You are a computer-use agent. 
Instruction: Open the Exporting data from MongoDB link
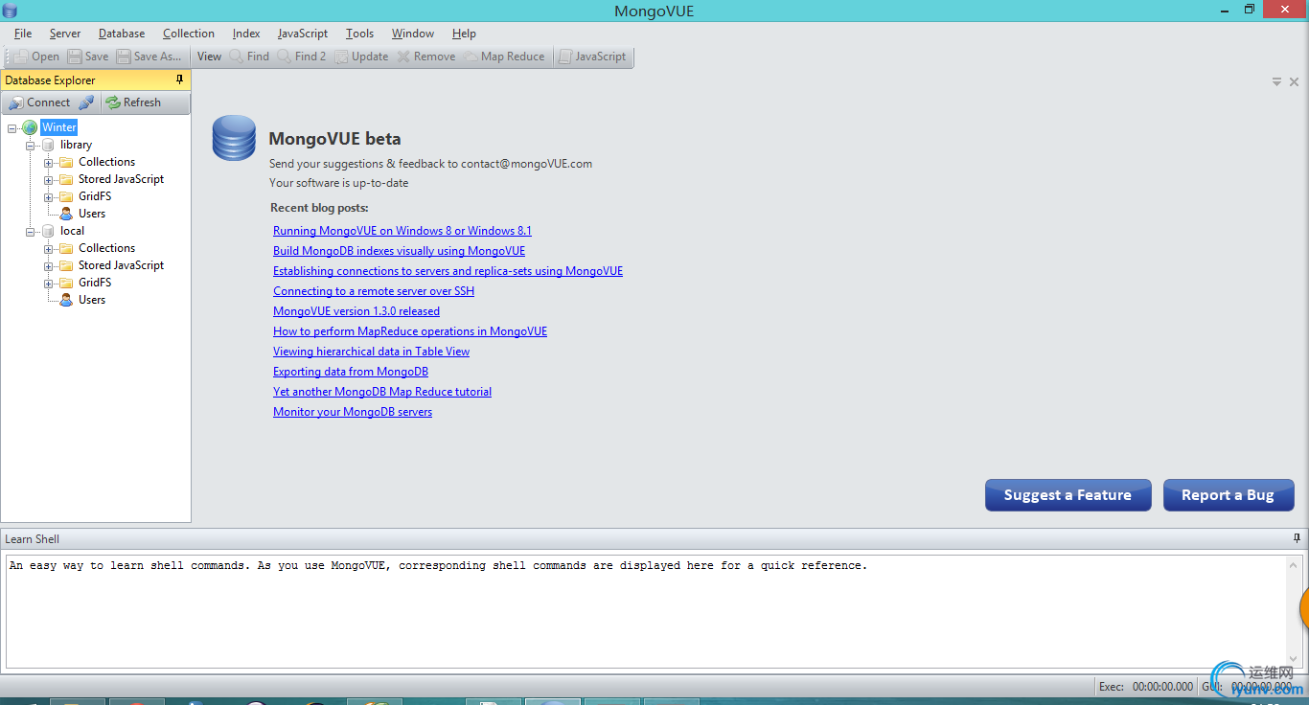point(351,372)
